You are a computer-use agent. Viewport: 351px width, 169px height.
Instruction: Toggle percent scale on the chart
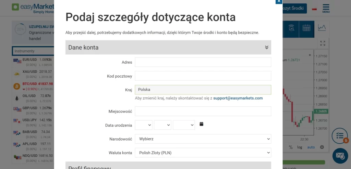(x=291, y=147)
